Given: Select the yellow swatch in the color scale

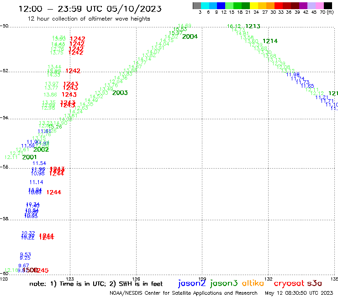Looking at the screenshot, I should pos(254,6).
